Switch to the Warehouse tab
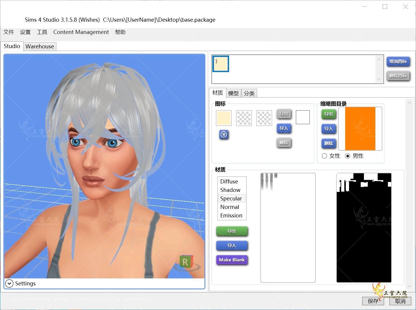 pos(40,46)
